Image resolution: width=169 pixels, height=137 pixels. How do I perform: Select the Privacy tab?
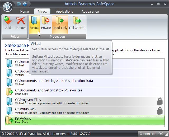pos(42,12)
